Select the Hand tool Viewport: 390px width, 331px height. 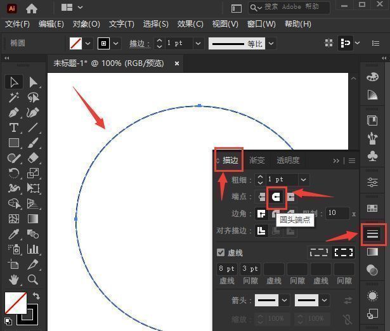14,279
